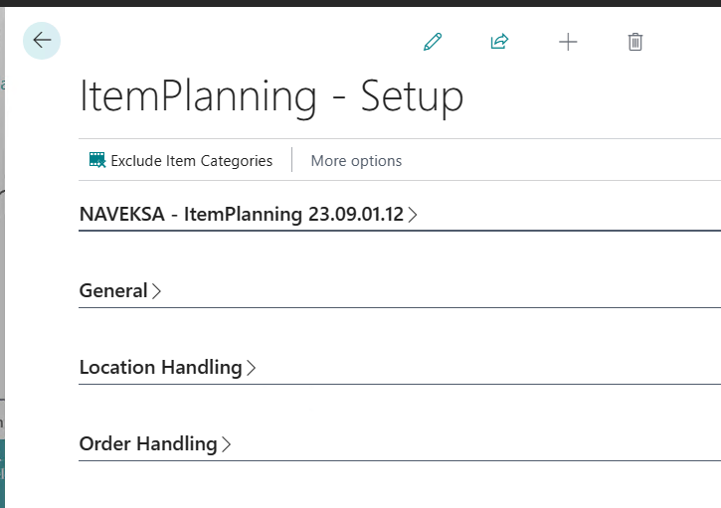Expand the Location Handling section

click(x=160, y=368)
